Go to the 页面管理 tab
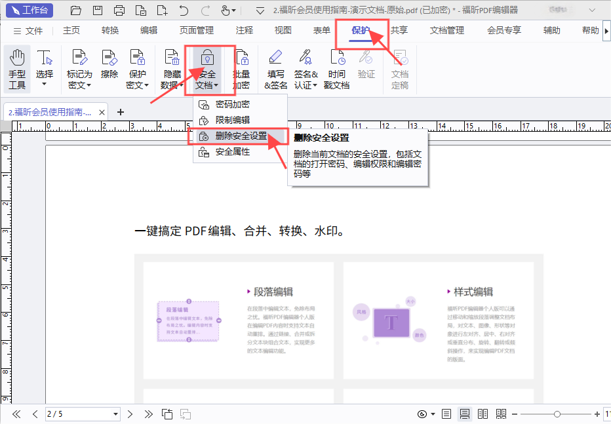The image size is (611, 424). (x=197, y=30)
